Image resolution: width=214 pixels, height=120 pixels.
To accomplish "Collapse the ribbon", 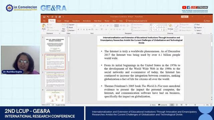I will click(x=211, y=33).
